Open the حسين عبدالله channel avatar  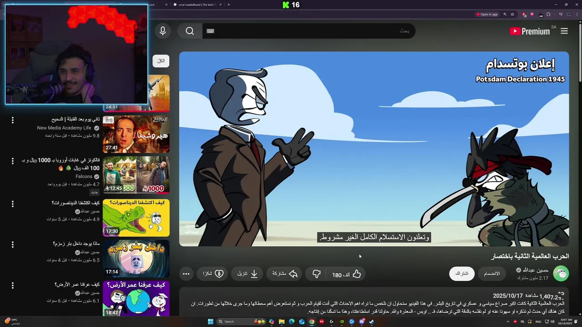tap(561, 273)
